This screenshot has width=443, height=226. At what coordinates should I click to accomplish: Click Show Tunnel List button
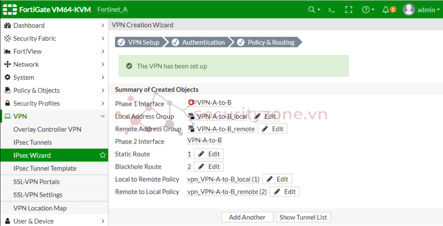tap(303, 217)
